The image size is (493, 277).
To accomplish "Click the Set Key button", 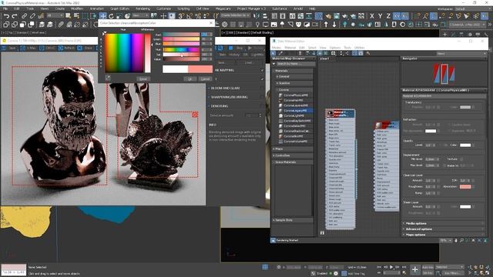I will (428, 273).
